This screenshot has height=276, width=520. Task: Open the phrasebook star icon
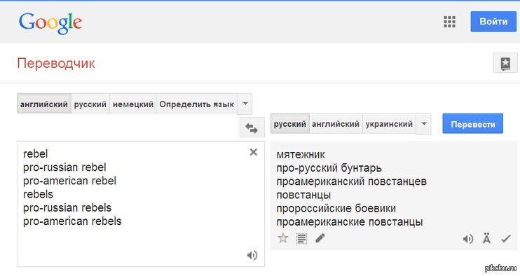[505, 62]
